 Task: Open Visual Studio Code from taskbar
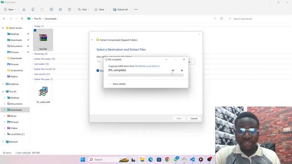(193, 159)
